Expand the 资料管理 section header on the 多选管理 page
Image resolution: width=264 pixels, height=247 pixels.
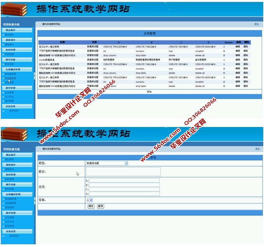click(x=17, y=50)
